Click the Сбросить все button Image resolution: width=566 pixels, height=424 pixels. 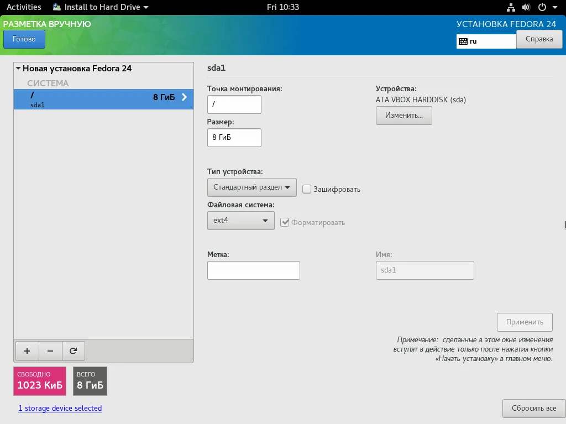click(x=534, y=409)
